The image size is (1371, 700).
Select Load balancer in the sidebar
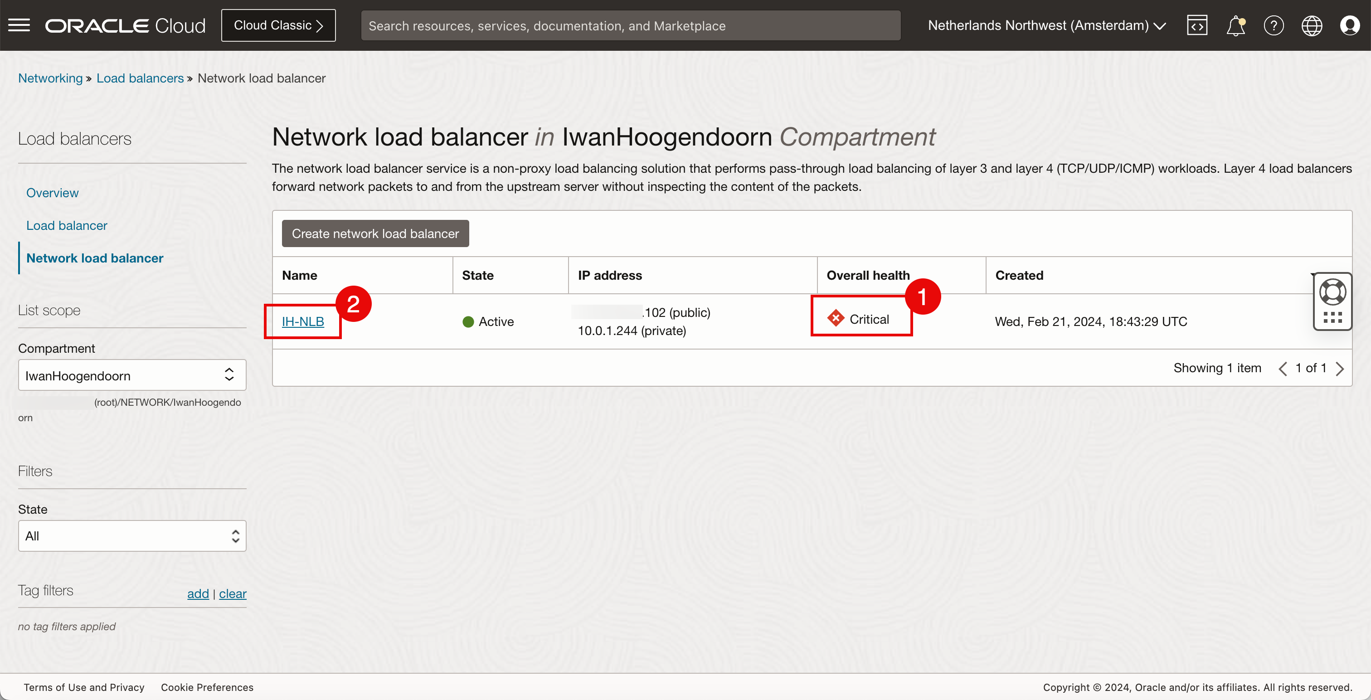pyautogui.click(x=67, y=225)
